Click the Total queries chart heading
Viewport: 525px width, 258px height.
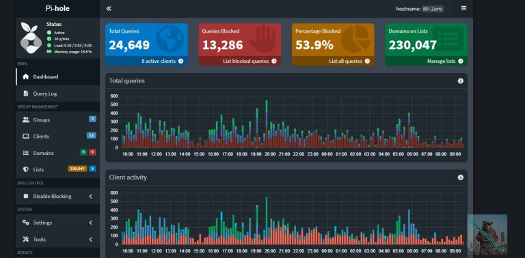[x=127, y=81]
